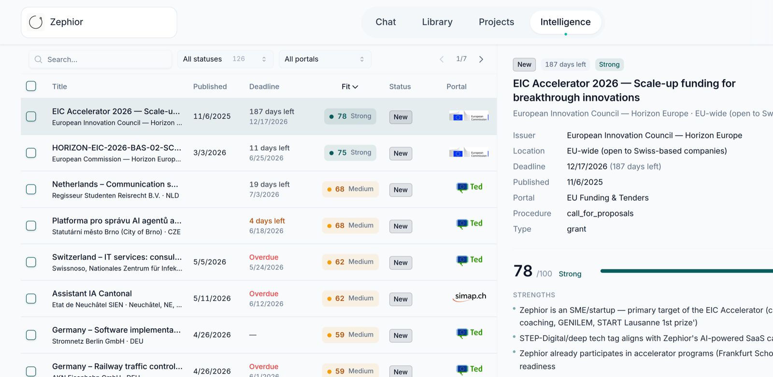Open Assistant IA Cantonal tender title
The height and width of the screenshot is (377, 773).
coord(92,293)
